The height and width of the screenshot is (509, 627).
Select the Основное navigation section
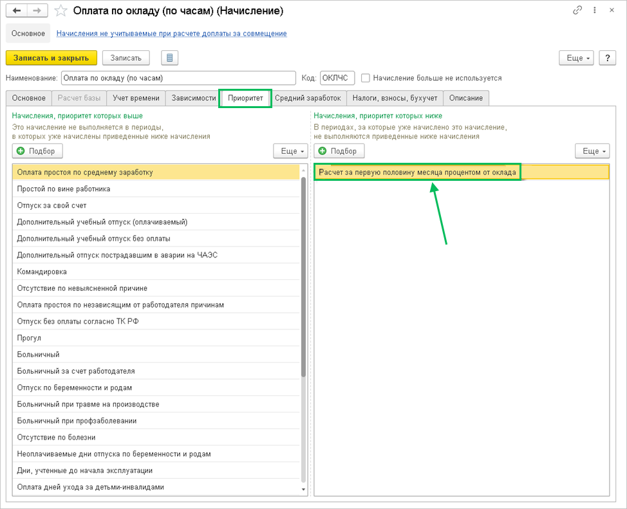(x=28, y=33)
